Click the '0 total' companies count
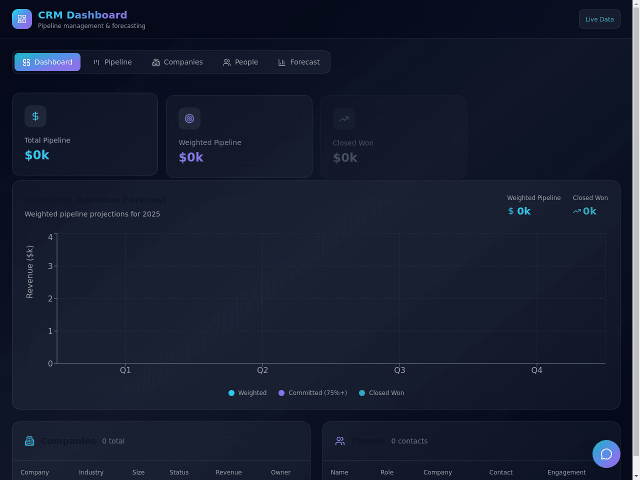 113,441
